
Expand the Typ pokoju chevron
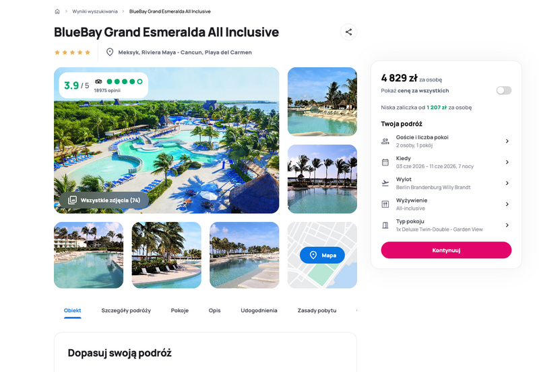(x=507, y=225)
